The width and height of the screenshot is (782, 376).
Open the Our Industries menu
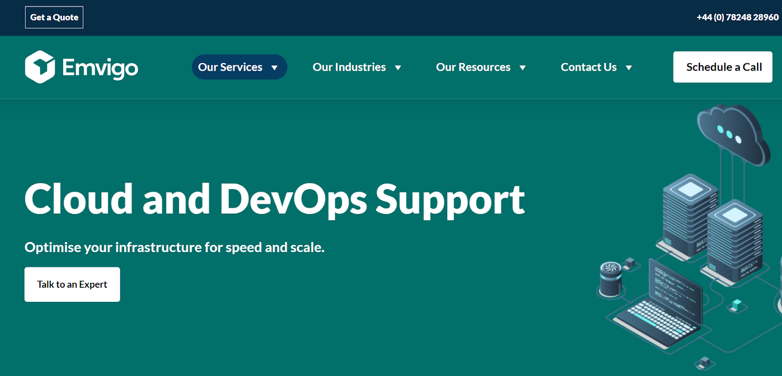click(x=349, y=67)
